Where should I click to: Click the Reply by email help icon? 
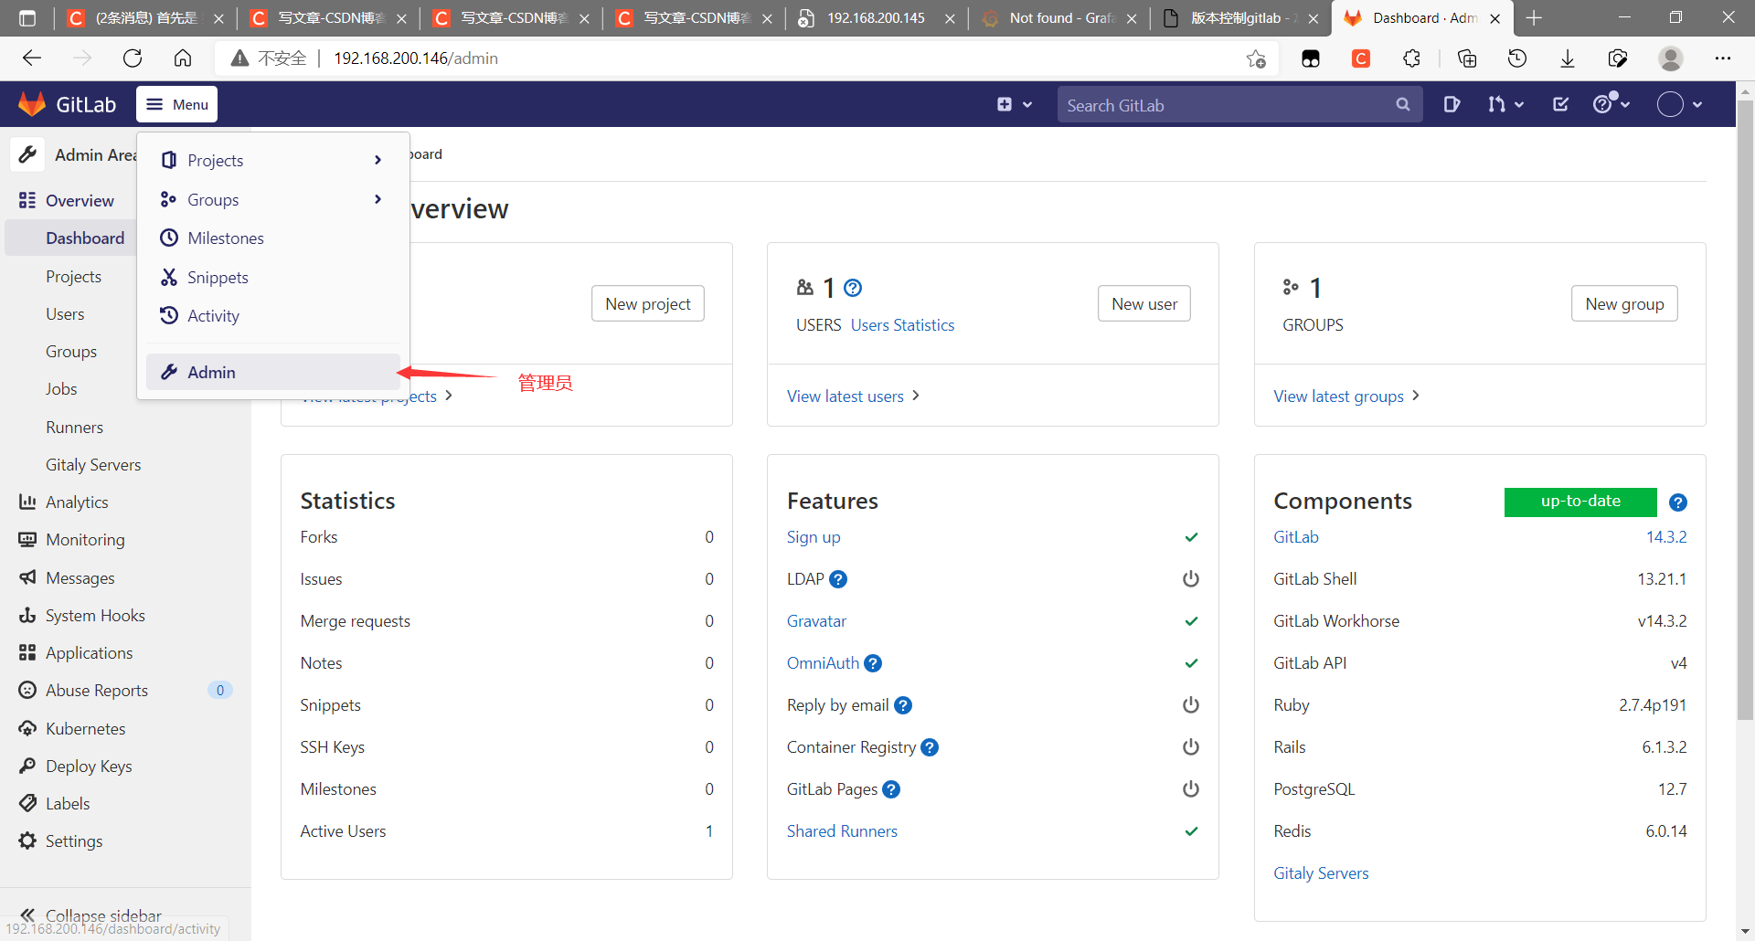[x=903, y=705]
